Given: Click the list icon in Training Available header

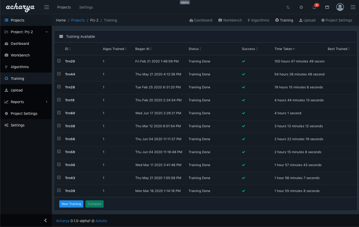Looking at the screenshot, I should point(61,37).
